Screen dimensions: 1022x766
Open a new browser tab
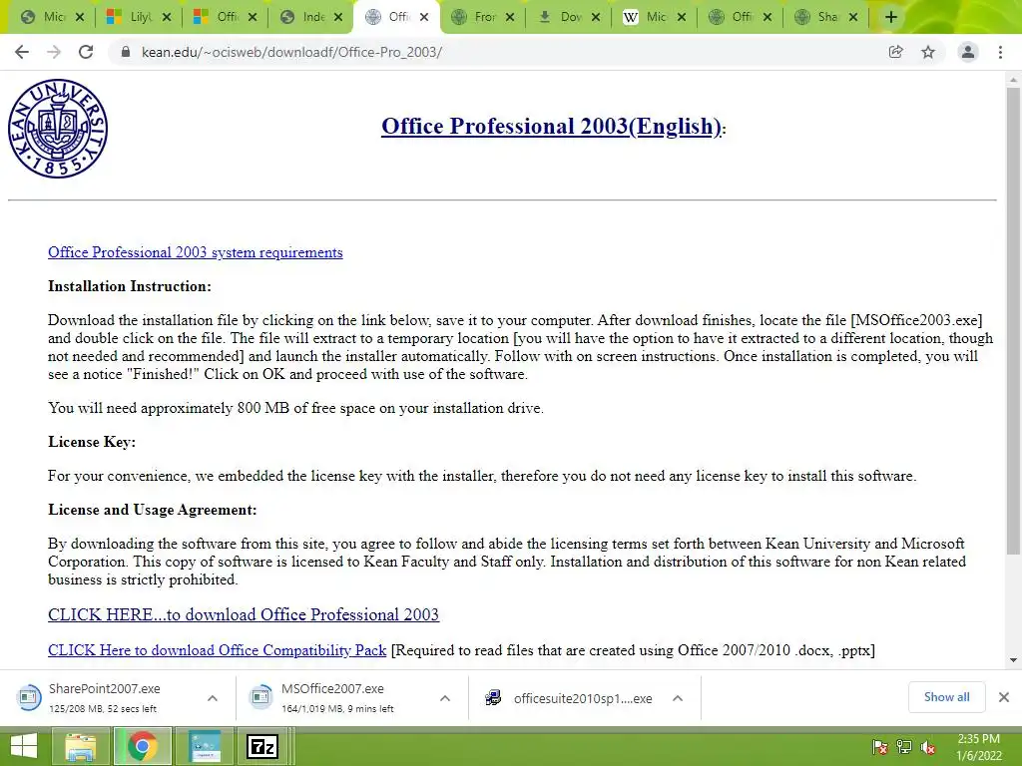tap(891, 17)
